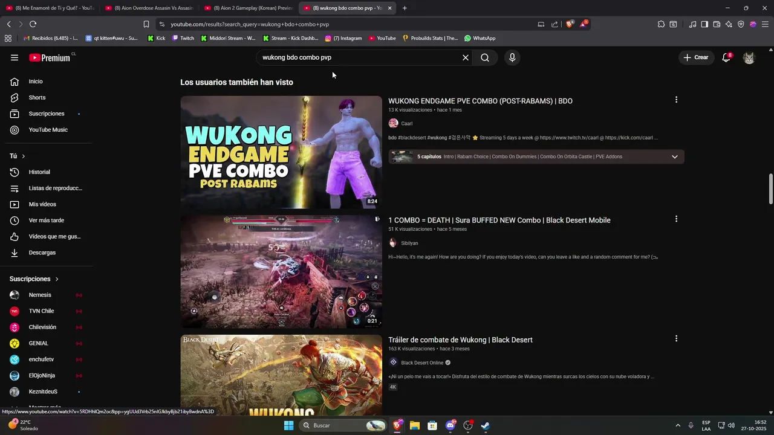
Task: Bookmark this page icon
Action: click(146, 24)
